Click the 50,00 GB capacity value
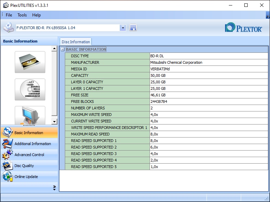This screenshot has height=202, width=270. 158,75
